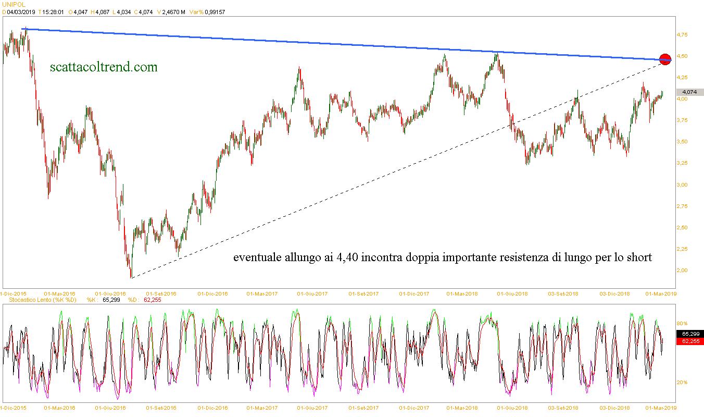Click the 3,25 price axis label
704x417 pixels.
tap(682, 163)
